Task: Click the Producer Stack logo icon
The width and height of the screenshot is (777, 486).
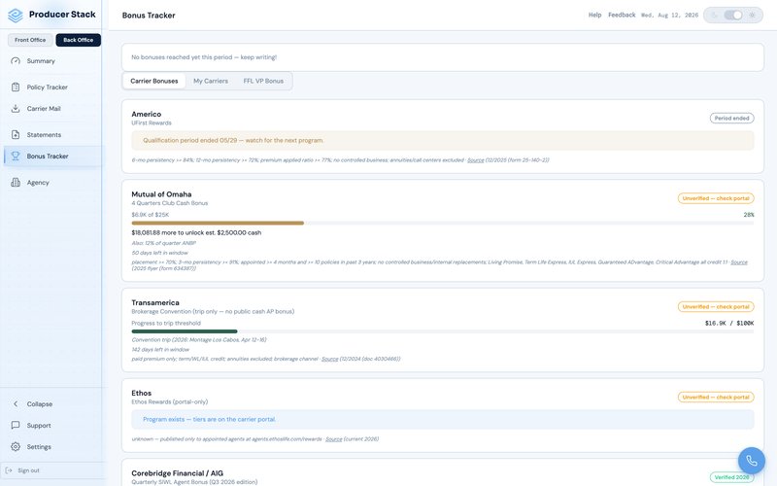Action: (x=16, y=15)
